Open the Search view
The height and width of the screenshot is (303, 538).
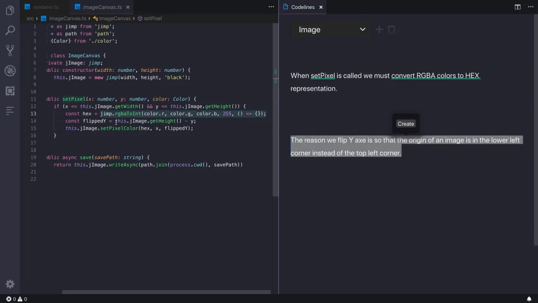coord(10,30)
